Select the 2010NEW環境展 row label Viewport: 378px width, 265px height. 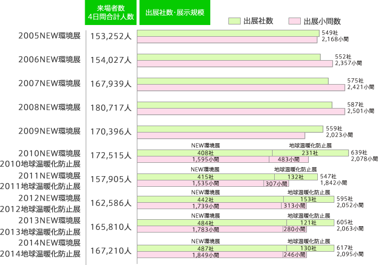pos(50,153)
